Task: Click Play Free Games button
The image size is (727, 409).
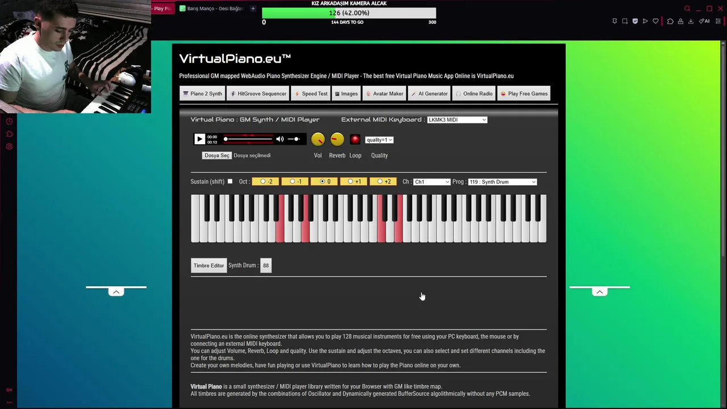Action: pyautogui.click(x=524, y=94)
